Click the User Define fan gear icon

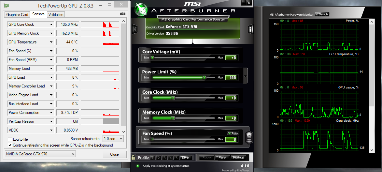coord(249,138)
